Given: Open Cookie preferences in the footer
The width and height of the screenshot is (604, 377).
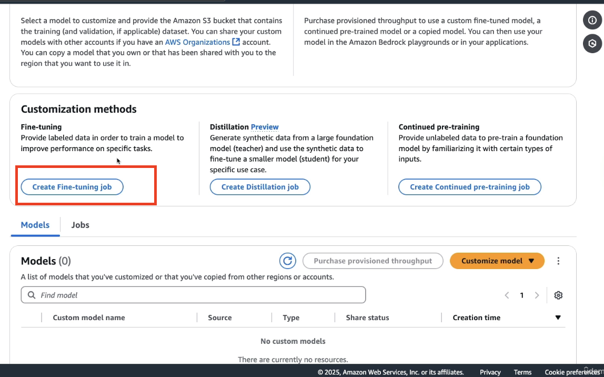Looking at the screenshot, I should tap(572, 372).
